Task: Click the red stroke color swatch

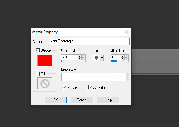Action: point(45,61)
